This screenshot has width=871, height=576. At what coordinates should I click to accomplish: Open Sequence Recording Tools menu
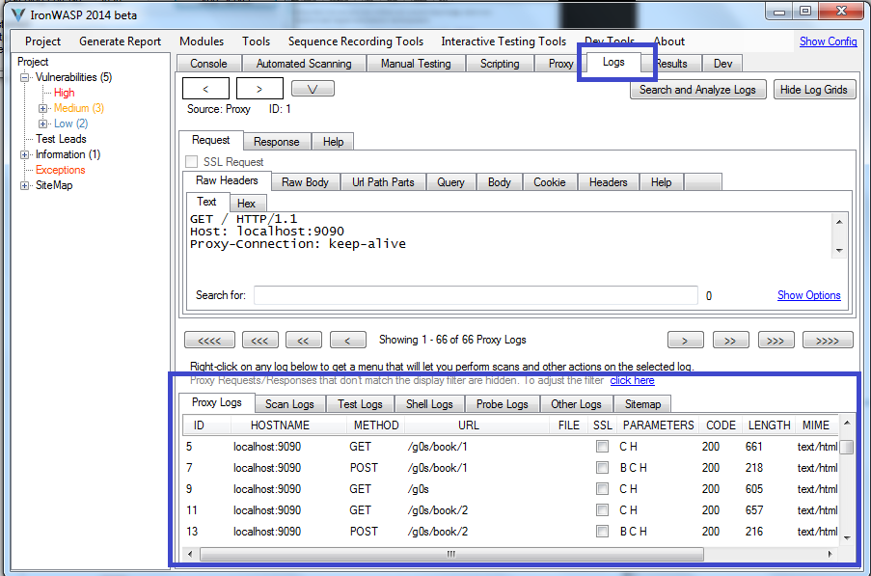click(x=356, y=41)
